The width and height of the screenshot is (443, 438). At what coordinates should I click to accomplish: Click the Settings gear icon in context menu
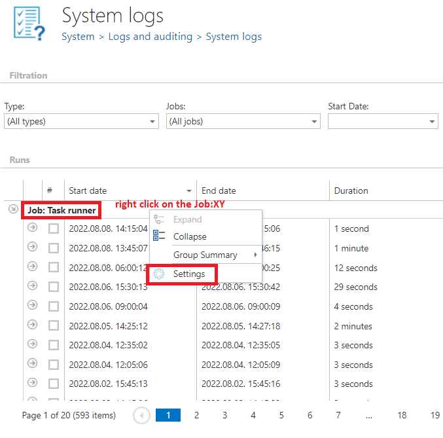pos(159,274)
